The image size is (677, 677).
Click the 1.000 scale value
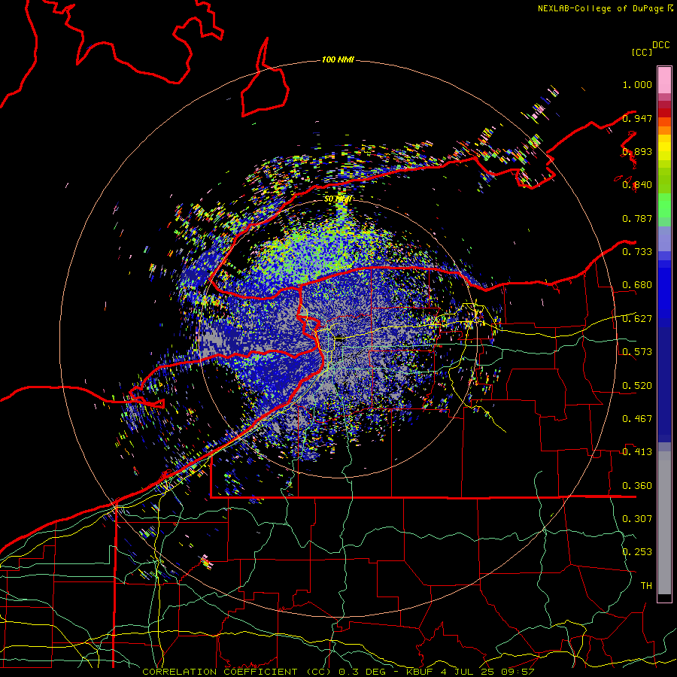click(x=637, y=84)
